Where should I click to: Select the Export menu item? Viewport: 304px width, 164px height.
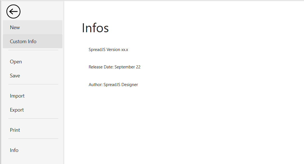click(x=33, y=110)
